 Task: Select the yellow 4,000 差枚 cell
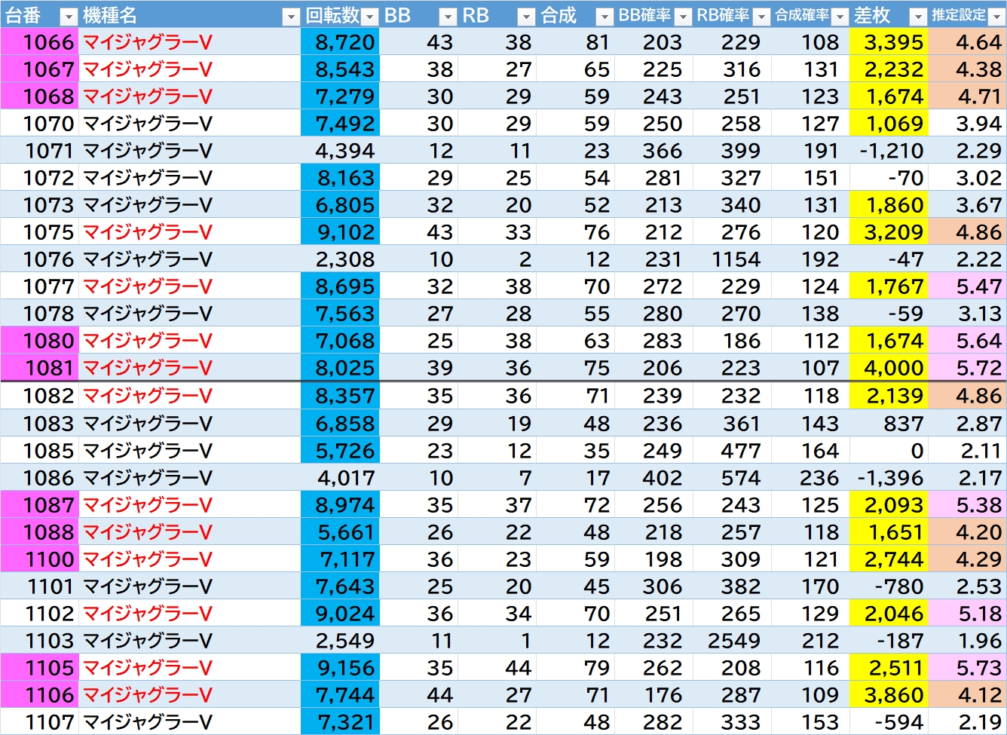tap(889, 368)
